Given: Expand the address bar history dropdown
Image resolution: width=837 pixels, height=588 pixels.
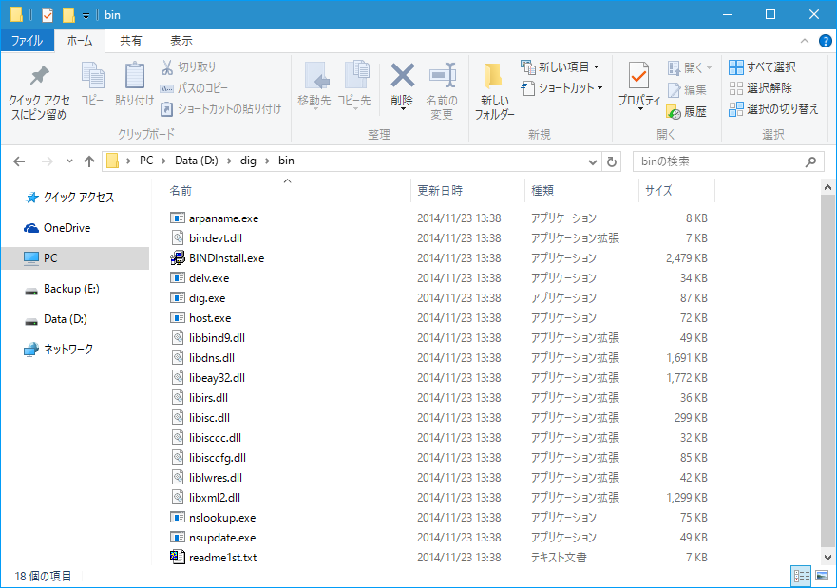Looking at the screenshot, I should coord(592,161).
